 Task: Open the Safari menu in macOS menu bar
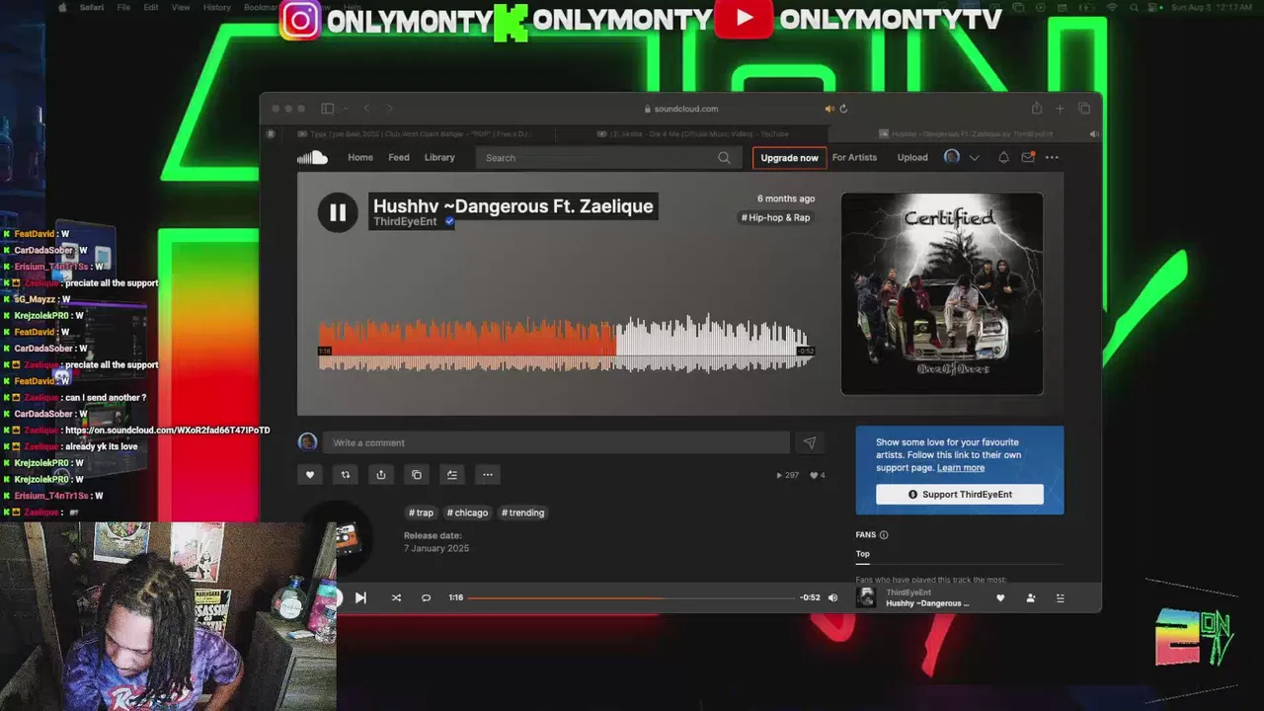pos(92,7)
